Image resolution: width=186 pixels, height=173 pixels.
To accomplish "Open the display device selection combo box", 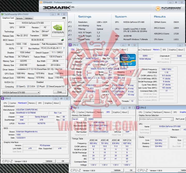I will (x=156, y=119).
